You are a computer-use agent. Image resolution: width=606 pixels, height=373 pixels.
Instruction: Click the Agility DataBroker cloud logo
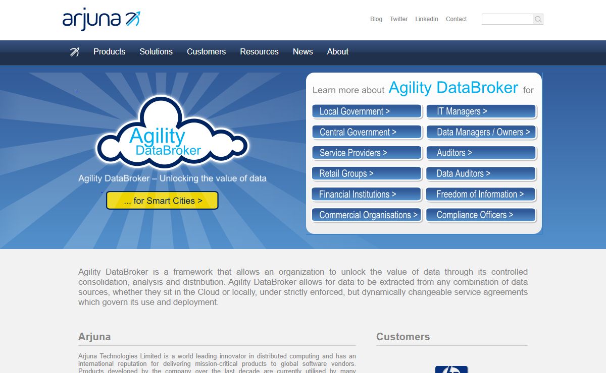pos(173,134)
